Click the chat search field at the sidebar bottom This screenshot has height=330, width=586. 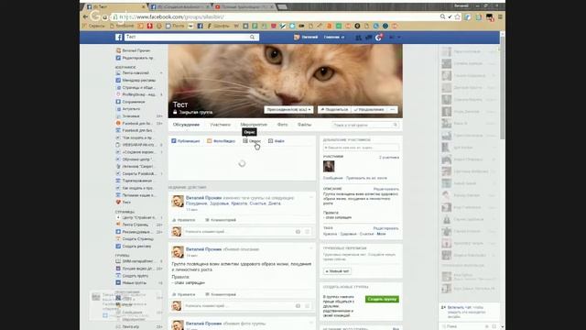463,326
